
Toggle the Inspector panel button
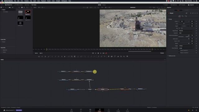tap(191, 5)
